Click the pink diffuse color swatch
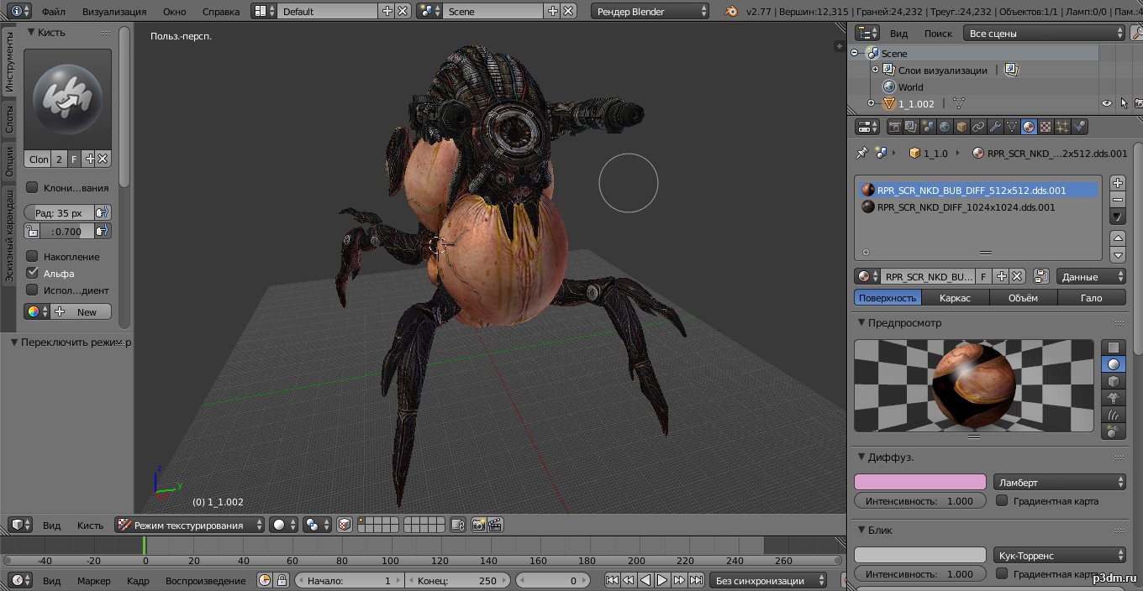Image resolution: width=1143 pixels, height=591 pixels. (919, 482)
